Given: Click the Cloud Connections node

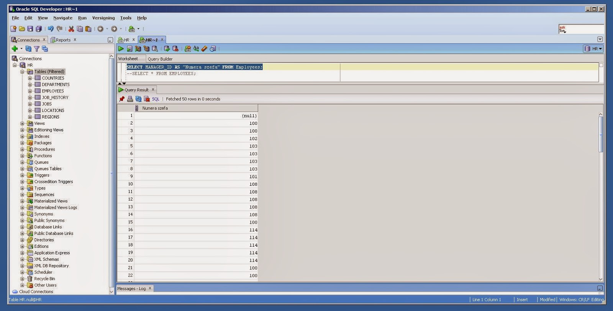Looking at the screenshot, I should pyautogui.click(x=36, y=292).
